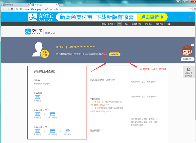This screenshot has height=143, width=196.
Task: Open the list icon at nav bar end
Action: [x=169, y=24]
